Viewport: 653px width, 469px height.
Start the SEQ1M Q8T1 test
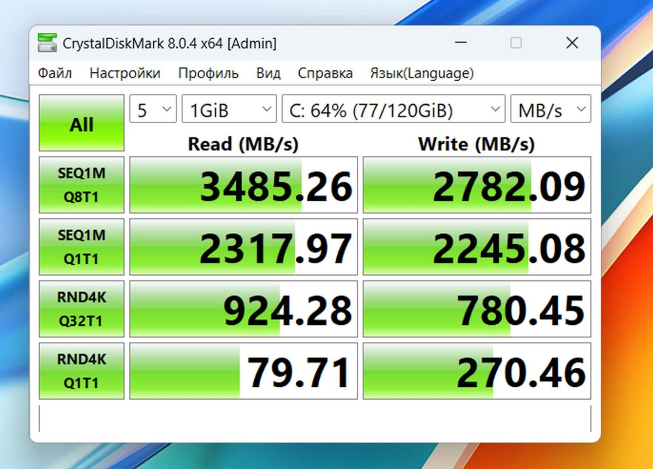click(82, 185)
